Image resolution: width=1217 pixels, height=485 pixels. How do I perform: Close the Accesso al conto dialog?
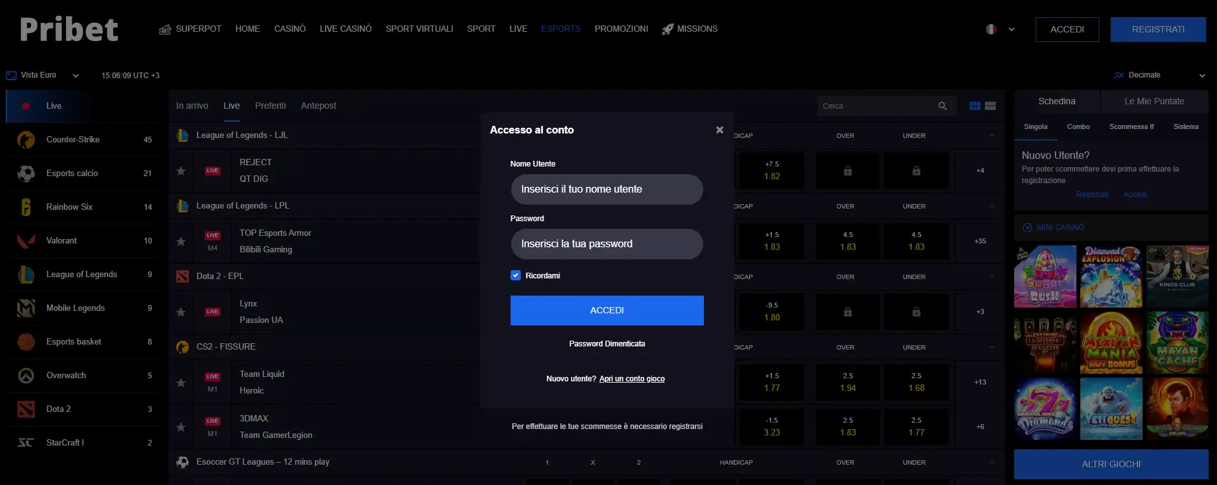tap(719, 130)
